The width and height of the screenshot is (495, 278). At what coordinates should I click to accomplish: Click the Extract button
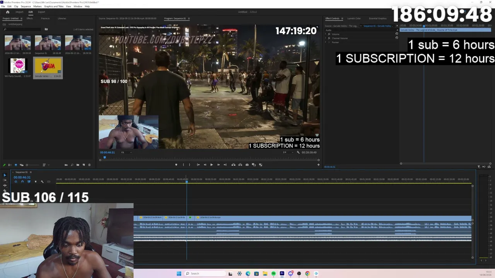point(240,165)
